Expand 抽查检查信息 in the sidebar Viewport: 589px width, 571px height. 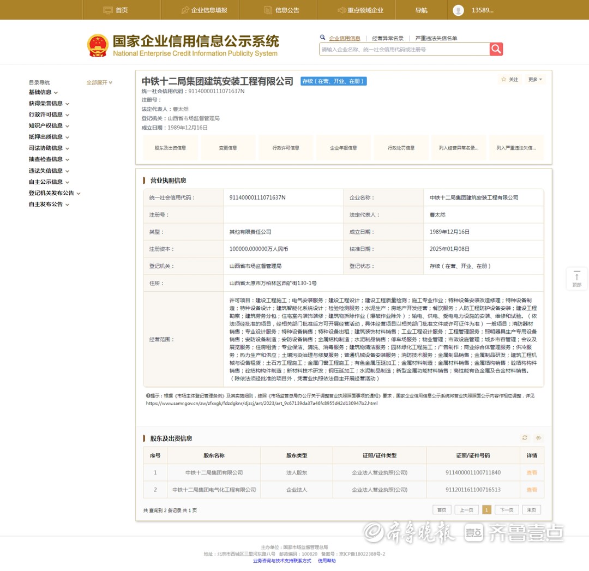(x=49, y=159)
